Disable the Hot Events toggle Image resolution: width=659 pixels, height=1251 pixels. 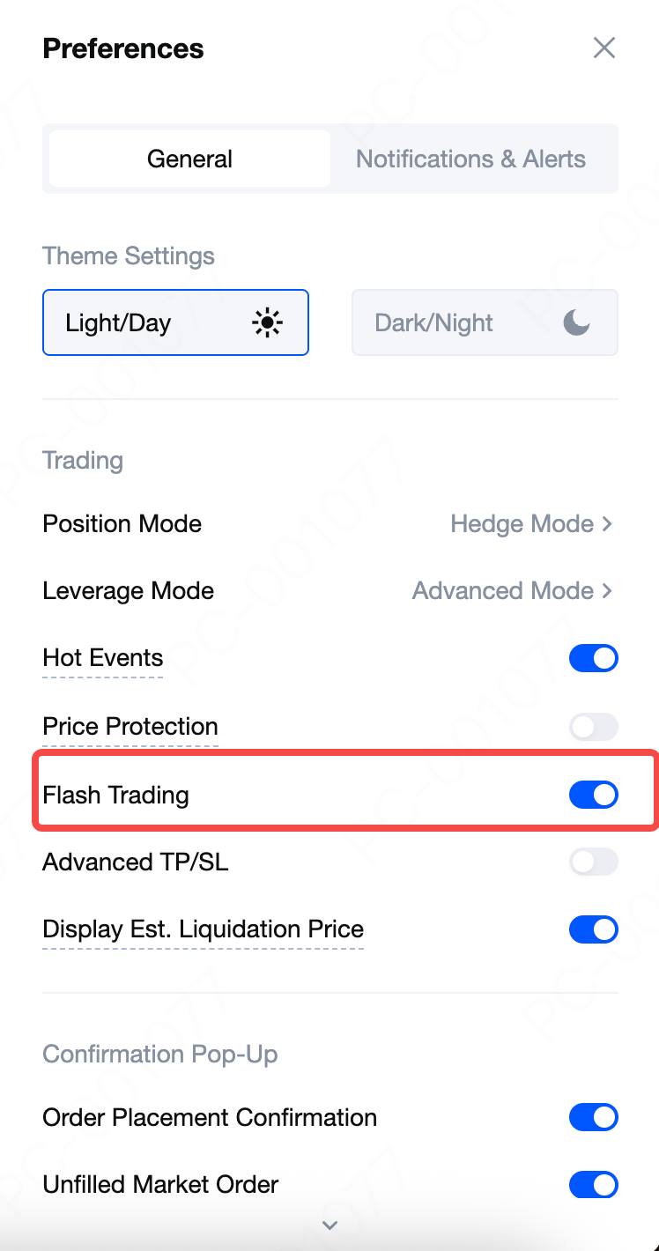[593, 658]
